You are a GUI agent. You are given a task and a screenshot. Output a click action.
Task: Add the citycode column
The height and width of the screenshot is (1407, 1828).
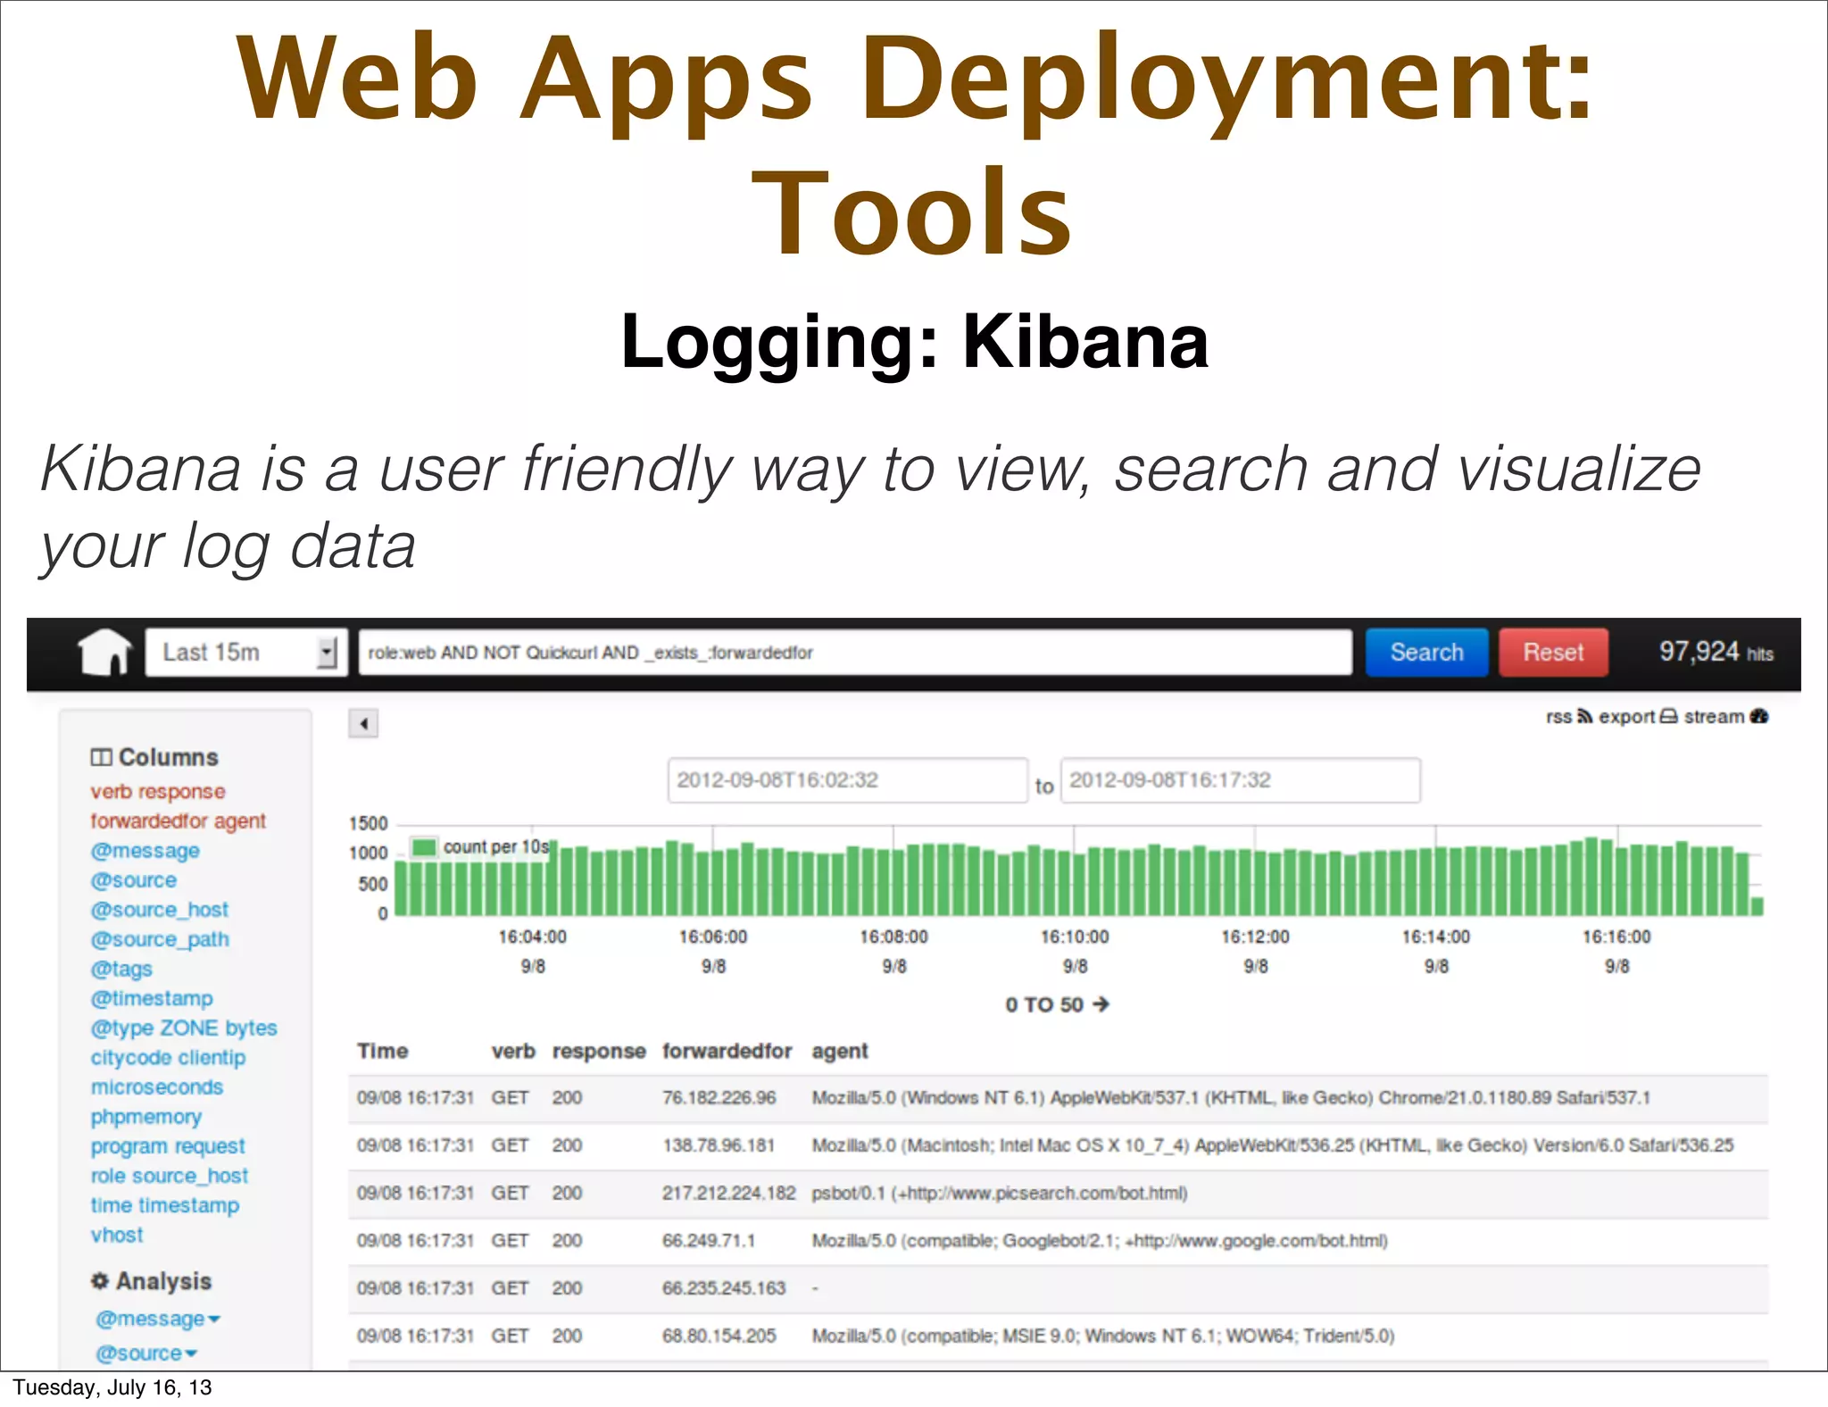(131, 1058)
